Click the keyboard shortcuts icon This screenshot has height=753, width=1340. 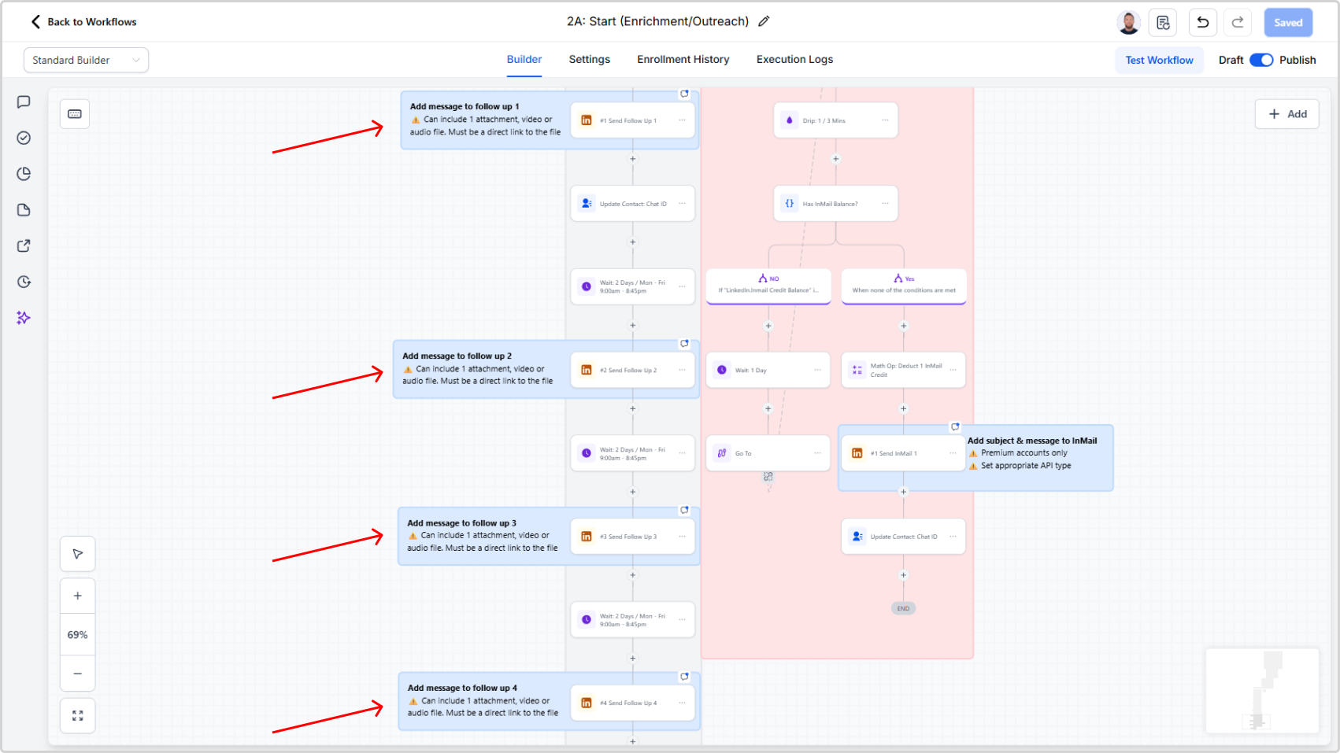(75, 114)
